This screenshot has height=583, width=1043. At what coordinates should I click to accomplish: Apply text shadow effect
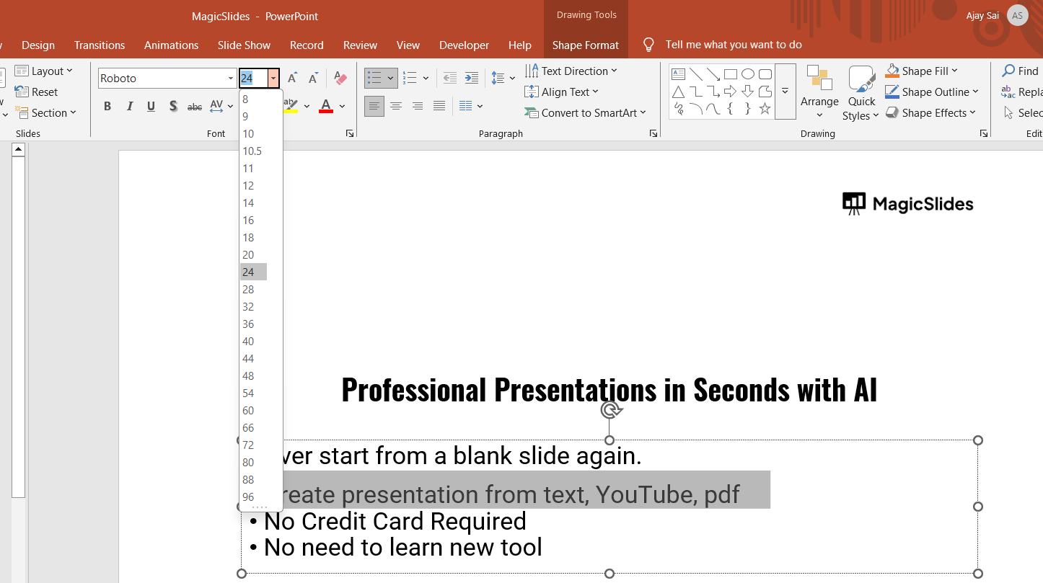173,106
